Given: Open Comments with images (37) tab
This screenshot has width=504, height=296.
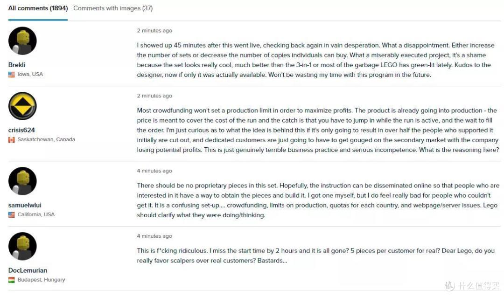Looking at the screenshot, I should coord(113,8).
